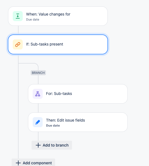Click the BRANCH label tag
The height and width of the screenshot is (166, 149).
[x=38, y=73]
